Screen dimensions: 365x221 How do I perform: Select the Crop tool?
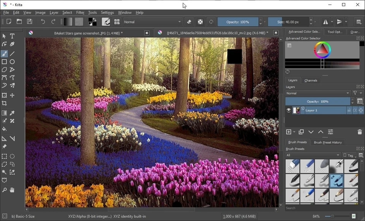coord(5,103)
